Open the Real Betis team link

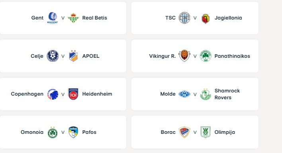tap(95, 18)
